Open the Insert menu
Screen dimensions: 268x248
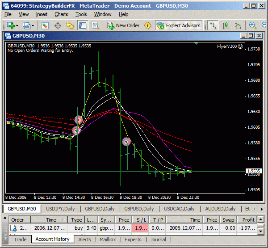[42, 14]
